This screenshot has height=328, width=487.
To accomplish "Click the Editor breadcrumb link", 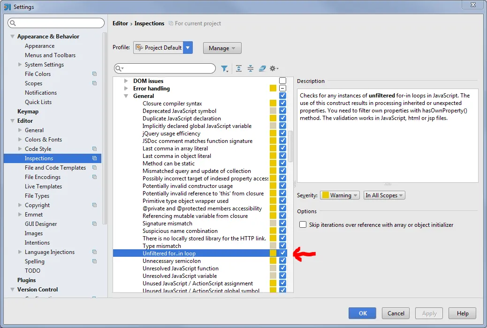I will pos(120,23).
